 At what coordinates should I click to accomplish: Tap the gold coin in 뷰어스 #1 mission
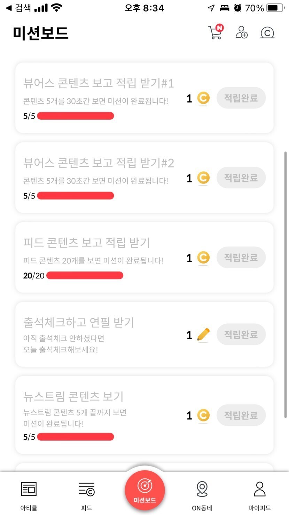203,98
